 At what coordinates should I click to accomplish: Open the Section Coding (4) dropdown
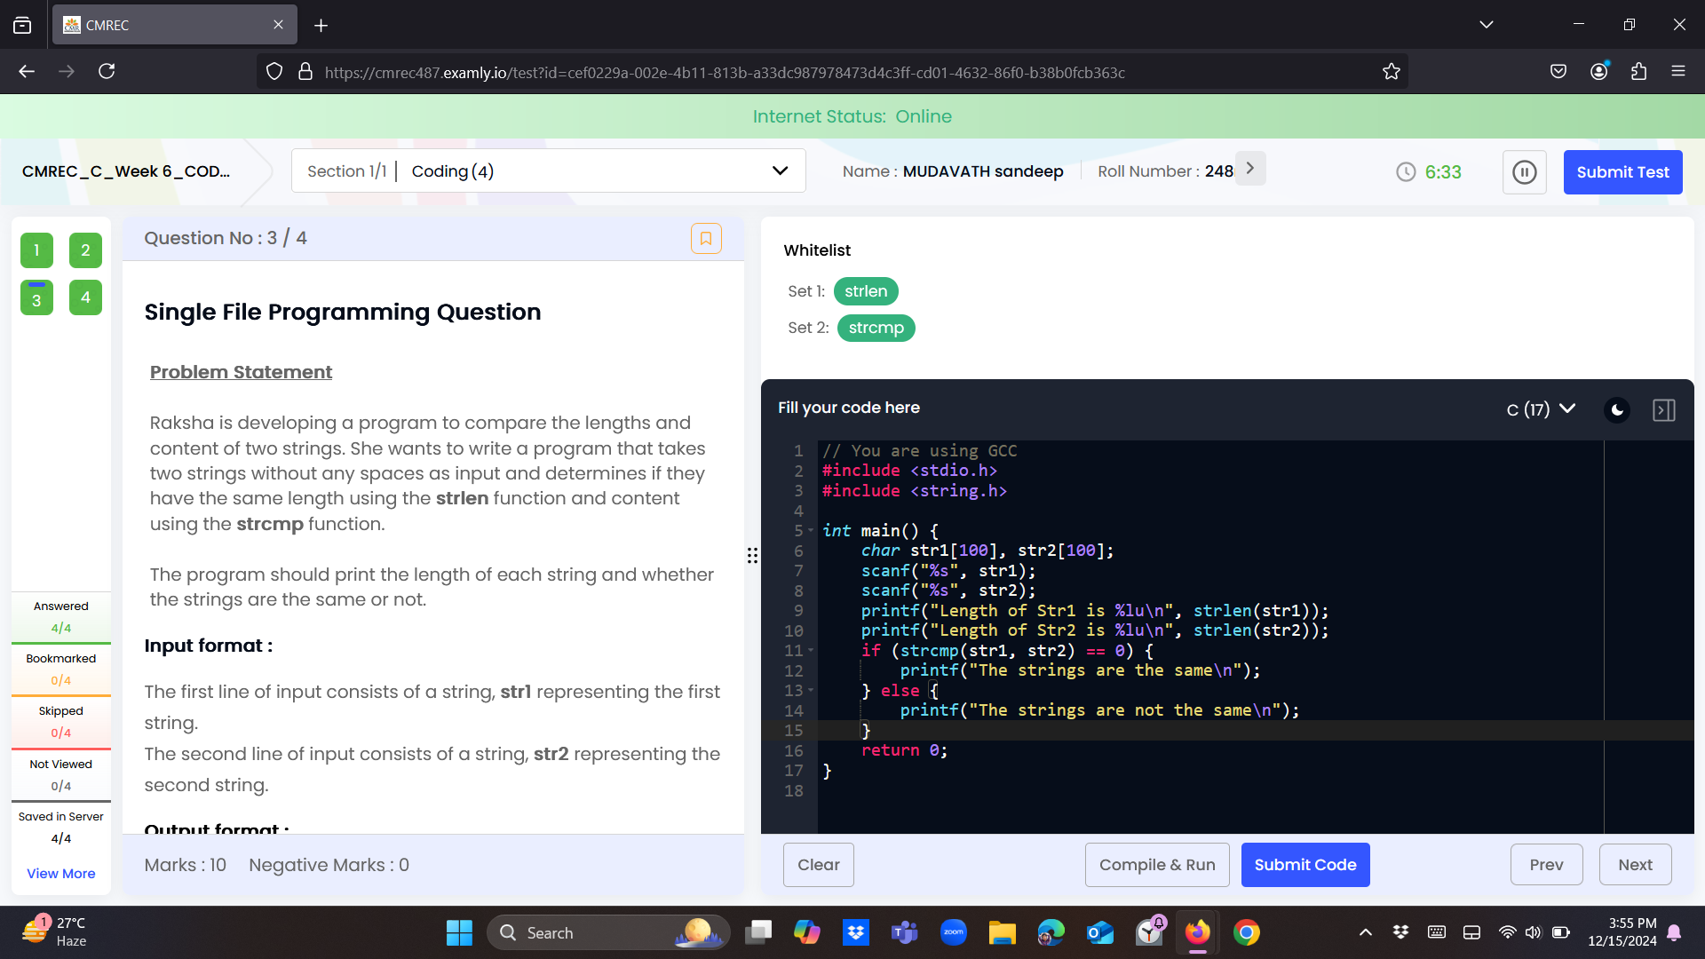(x=549, y=170)
